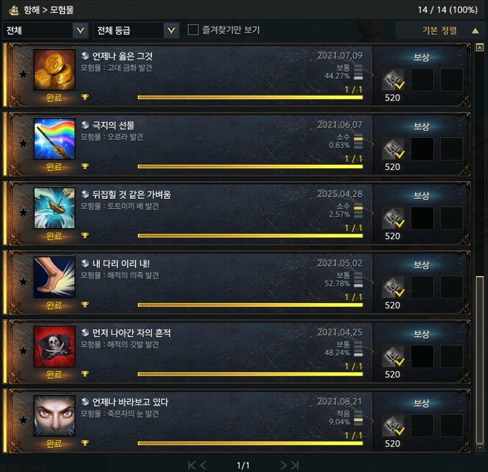The height and width of the screenshot is (472, 488).
Task: Click the ancient gold coins adventure icon
Action: [x=54, y=70]
